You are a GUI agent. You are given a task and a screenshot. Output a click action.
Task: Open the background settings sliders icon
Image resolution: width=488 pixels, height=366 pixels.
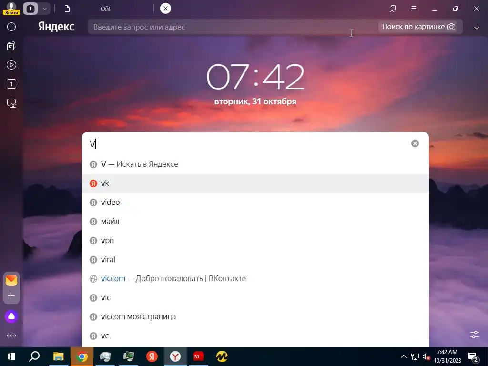coord(474,335)
